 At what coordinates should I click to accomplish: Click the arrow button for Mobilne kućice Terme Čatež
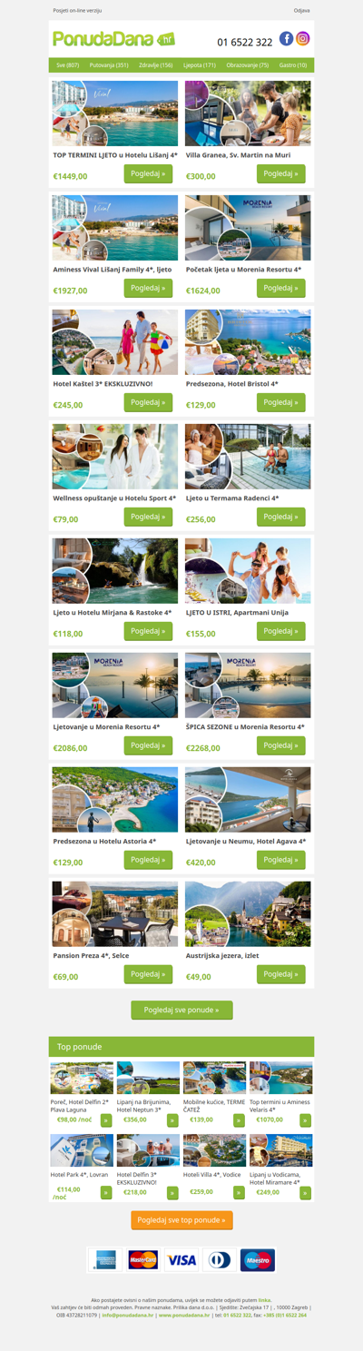tap(239, 1119)
